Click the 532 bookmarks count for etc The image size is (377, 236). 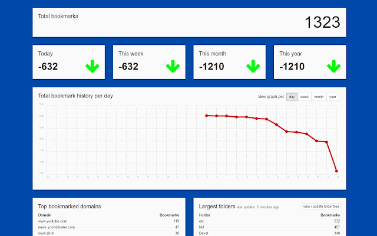point(337,221)
